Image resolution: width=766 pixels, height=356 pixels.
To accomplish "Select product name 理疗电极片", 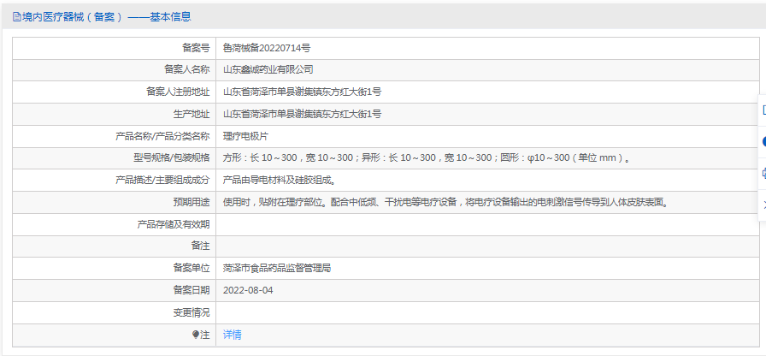I will pos(245,136).
